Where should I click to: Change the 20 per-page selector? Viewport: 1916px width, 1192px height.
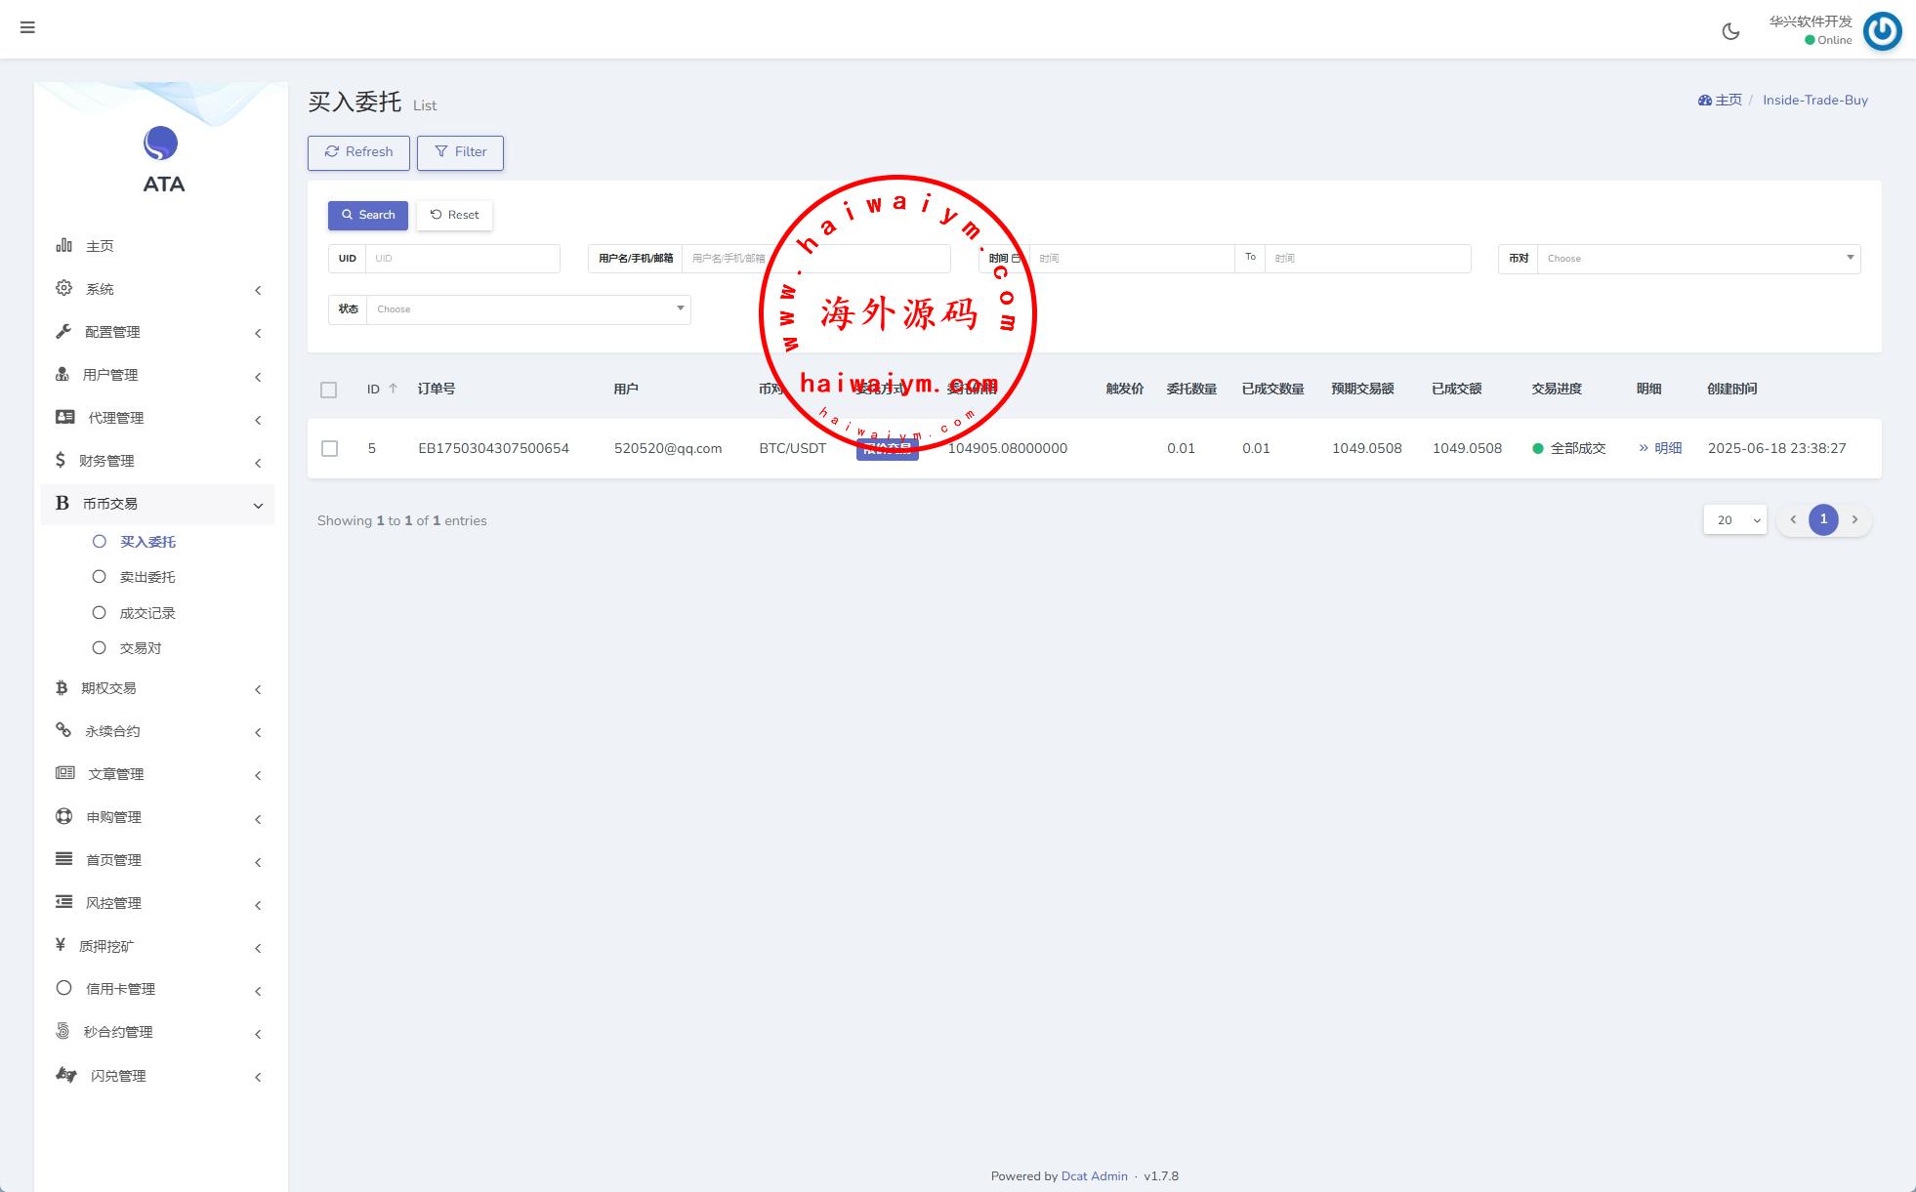point(1734,520)
